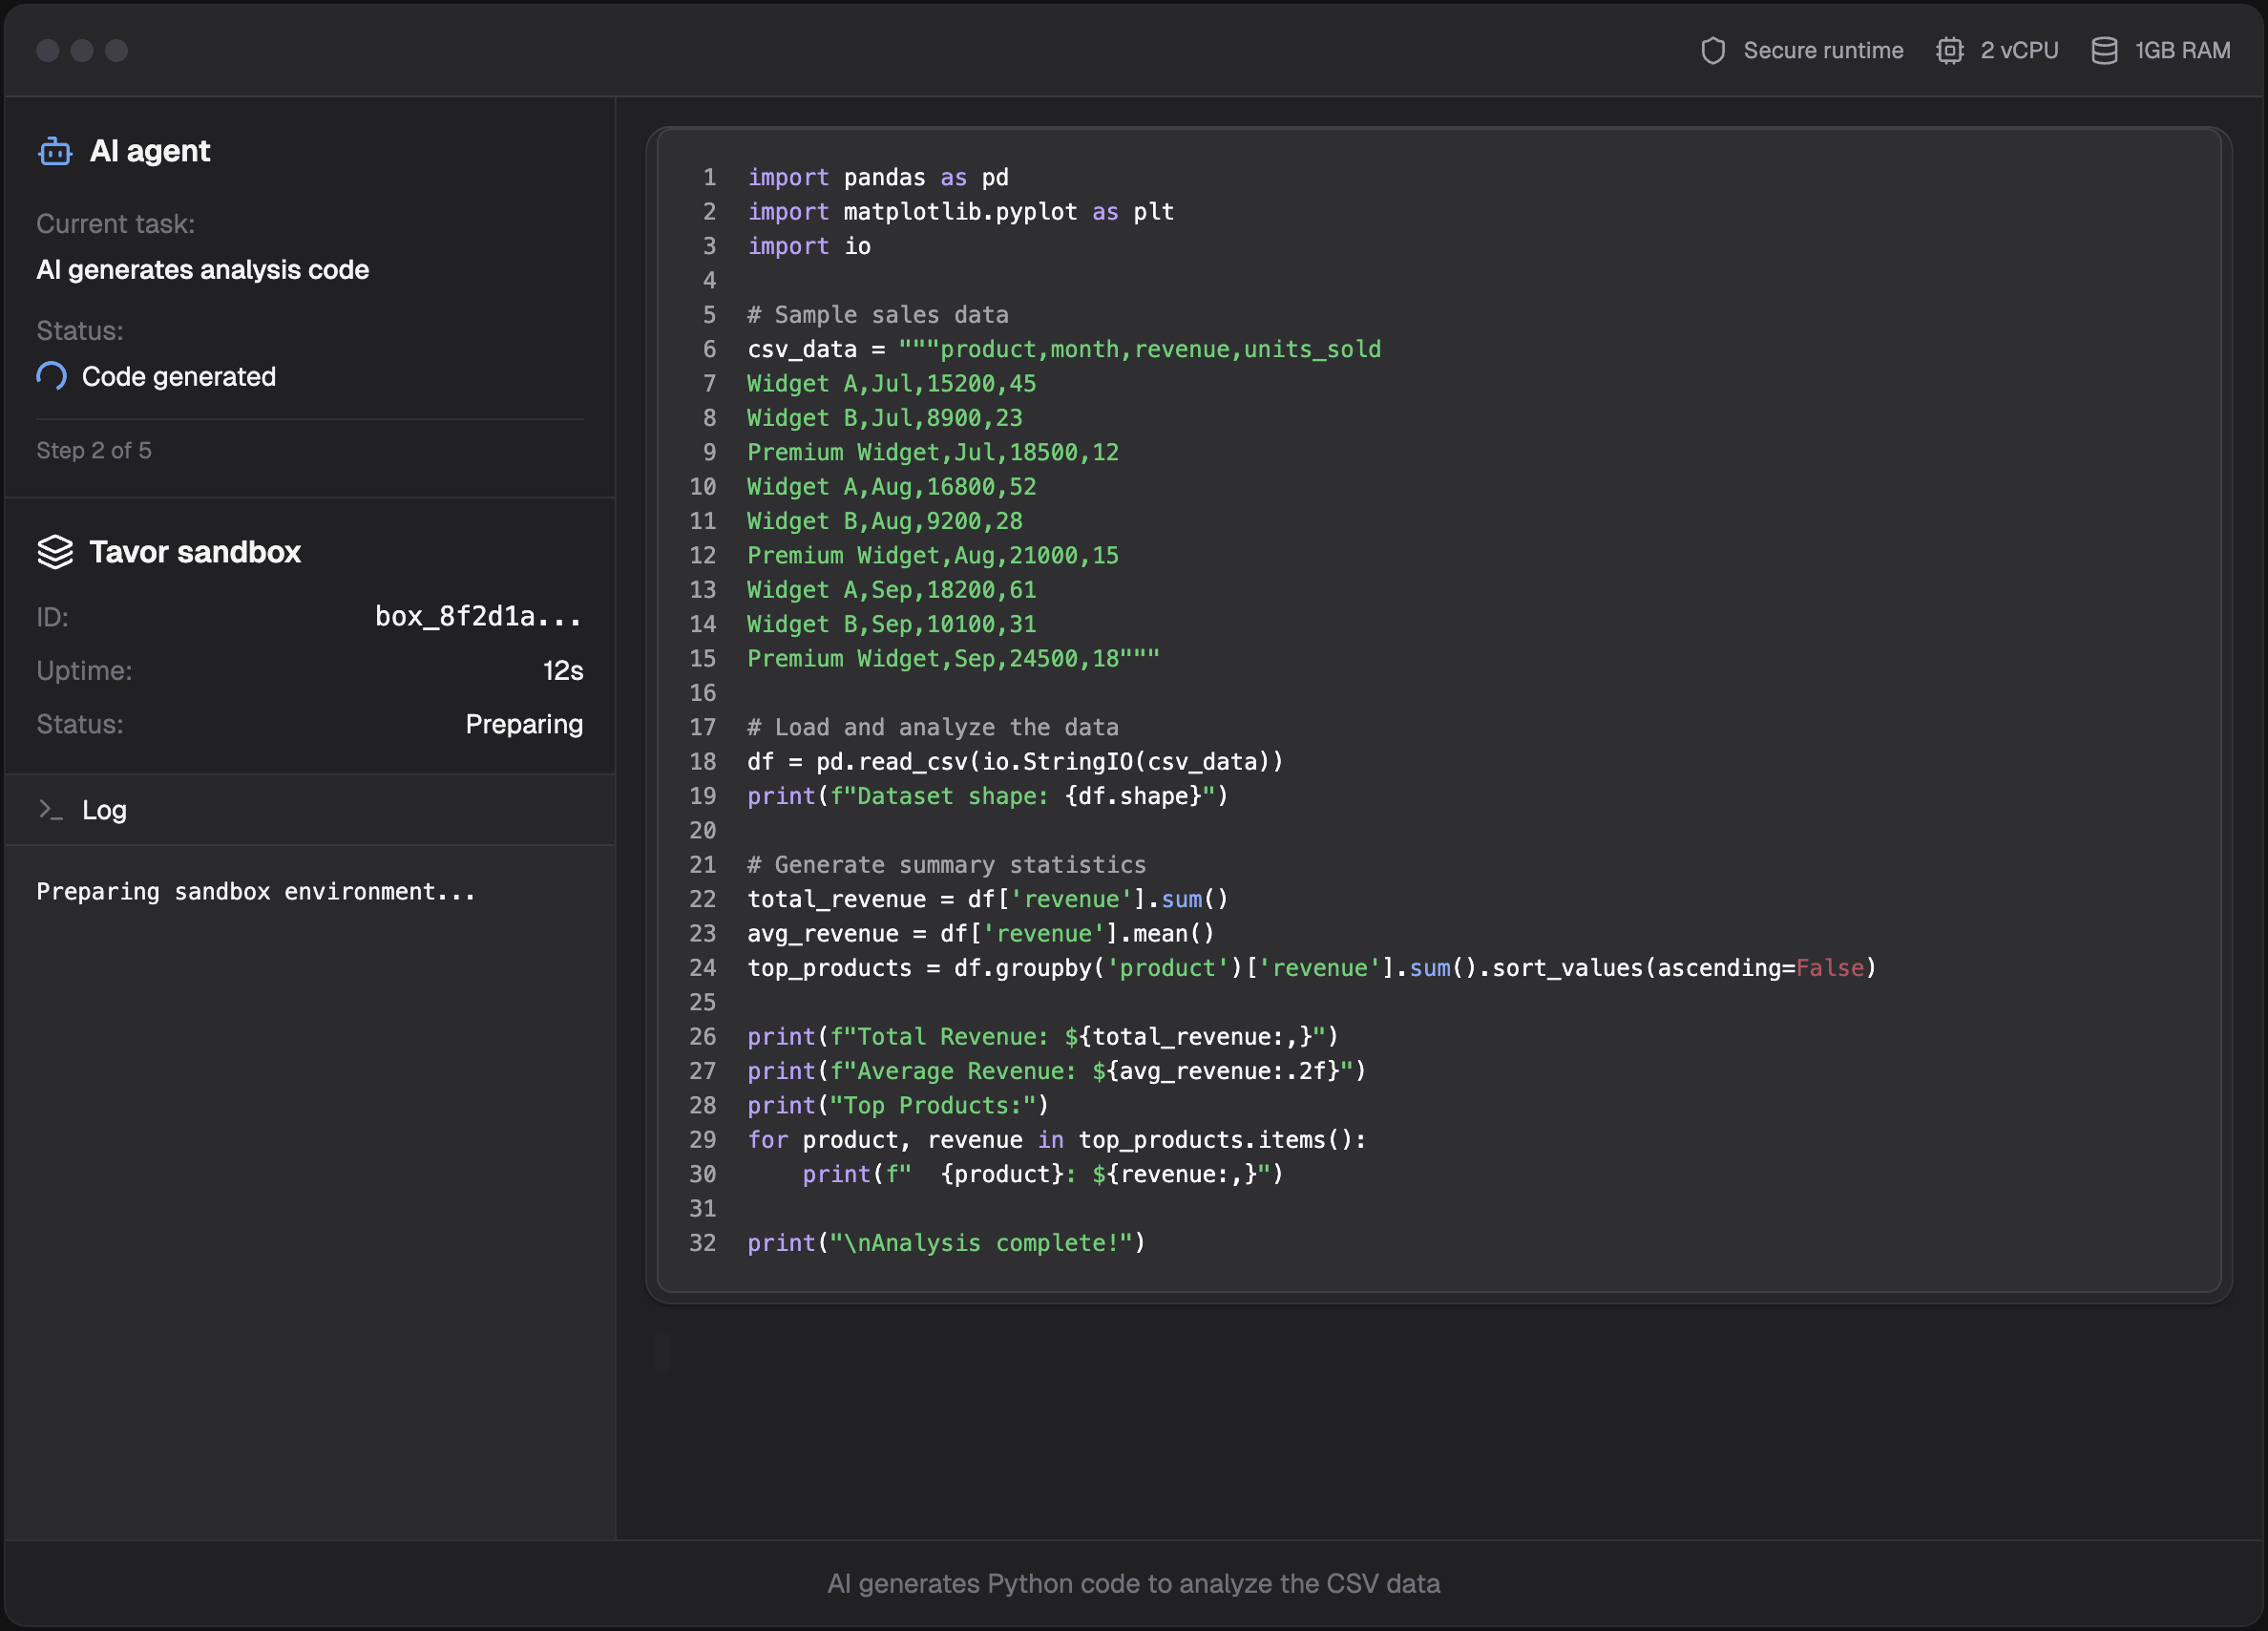Click '# Generate summary statistics' comment
The height and width of the screenshot is (1631, 2268).
947,864
